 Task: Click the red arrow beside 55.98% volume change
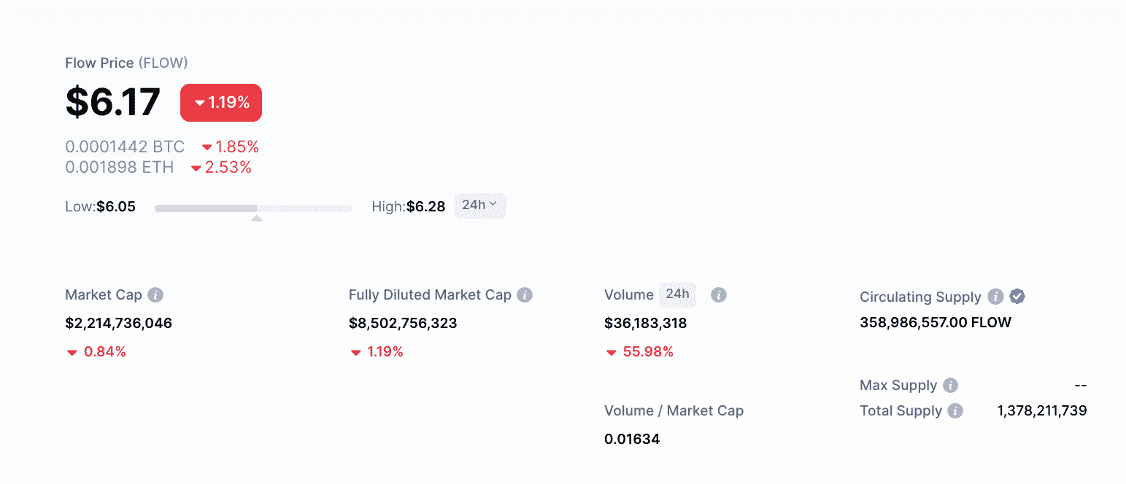pyautogui.click(x=611, y=353)
